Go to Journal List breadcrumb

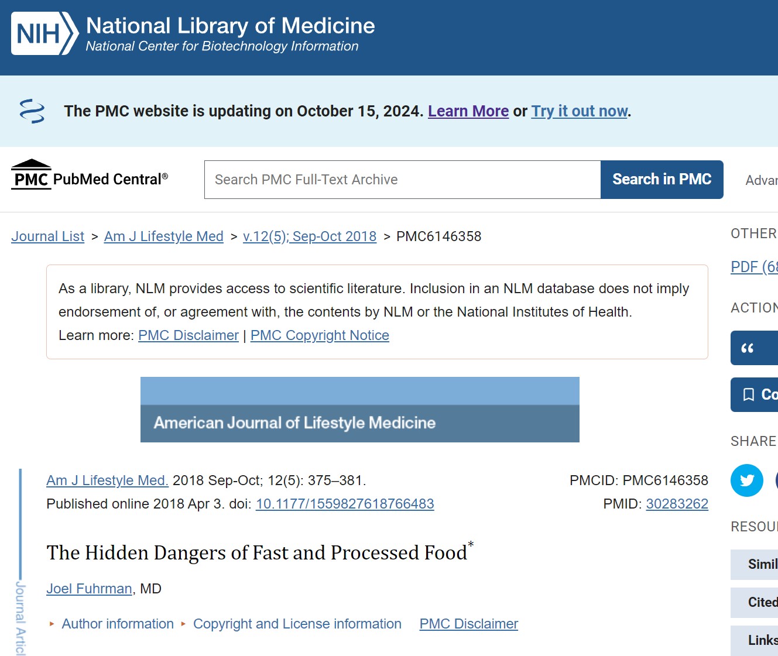(48, 236)
